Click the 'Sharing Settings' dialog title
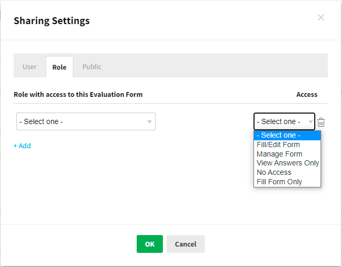 51,21
